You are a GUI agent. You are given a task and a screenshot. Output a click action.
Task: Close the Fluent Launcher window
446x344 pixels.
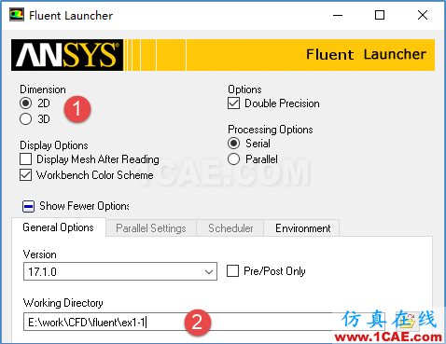pyautogui.click(x=423, y=15)
